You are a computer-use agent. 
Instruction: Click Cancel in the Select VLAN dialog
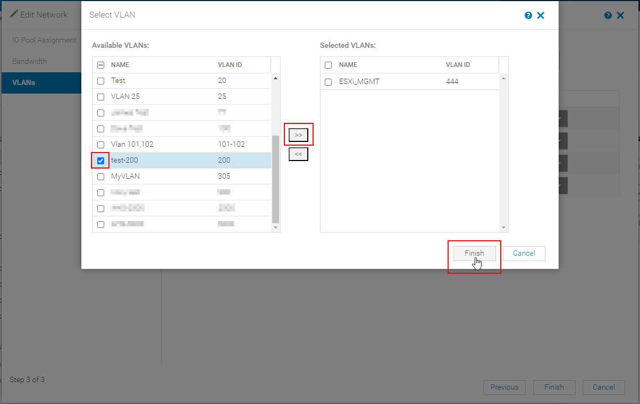pyautogui.click(x=524, y=253)
